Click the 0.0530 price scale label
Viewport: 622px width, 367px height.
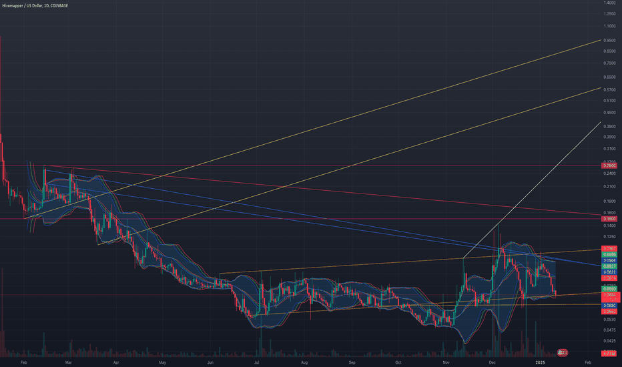pos(609,320)
